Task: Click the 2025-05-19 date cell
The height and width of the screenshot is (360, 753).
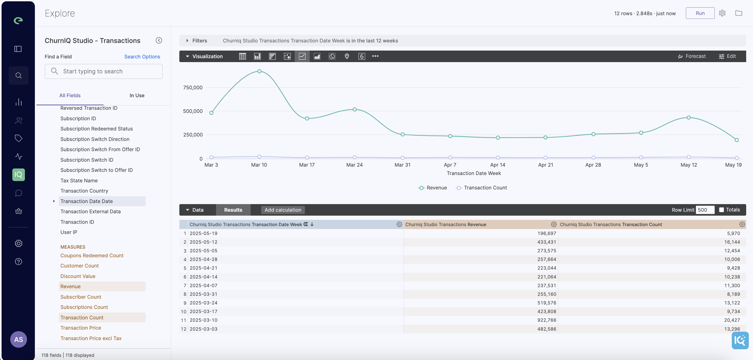Action: [x=295, y=233]
